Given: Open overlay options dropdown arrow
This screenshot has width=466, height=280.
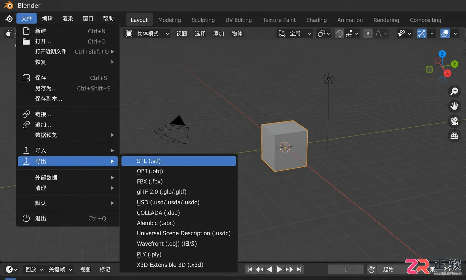Looking at the screenshot, I should point(455,33).
